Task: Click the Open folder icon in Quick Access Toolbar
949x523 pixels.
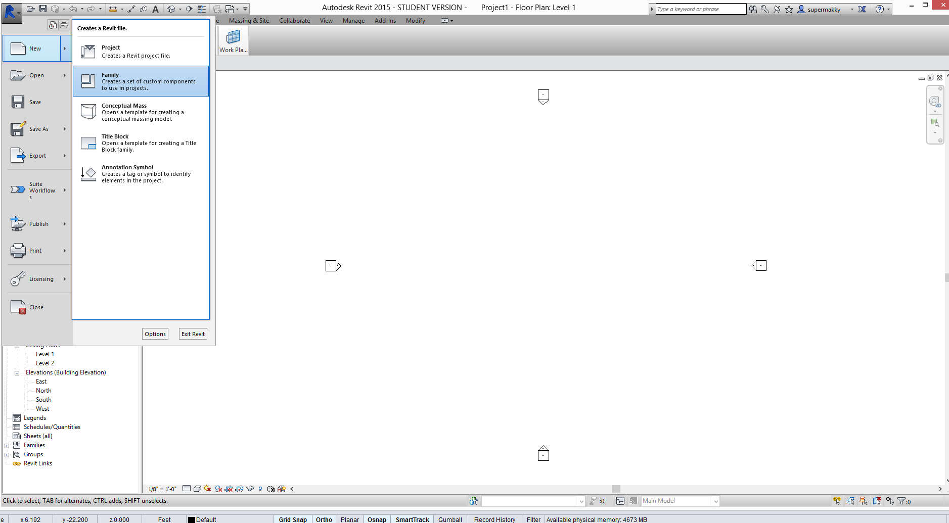Action: click(31, 9)
